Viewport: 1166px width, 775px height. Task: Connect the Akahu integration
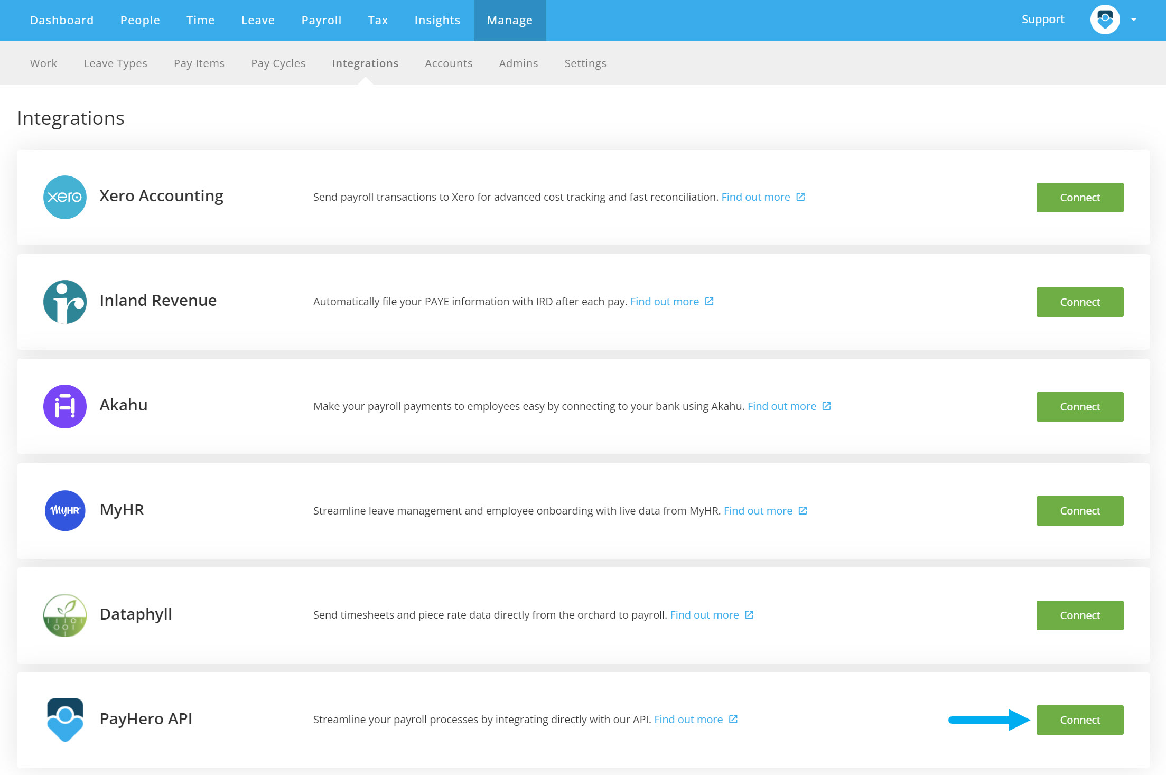tap(1080, 407)
